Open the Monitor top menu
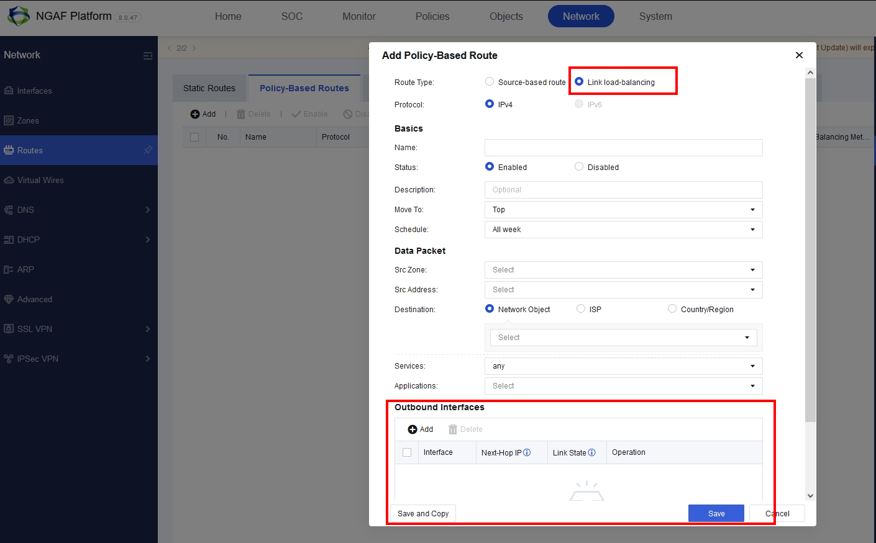The height and width of the screenshot is (543, 876). click(359, 16)
